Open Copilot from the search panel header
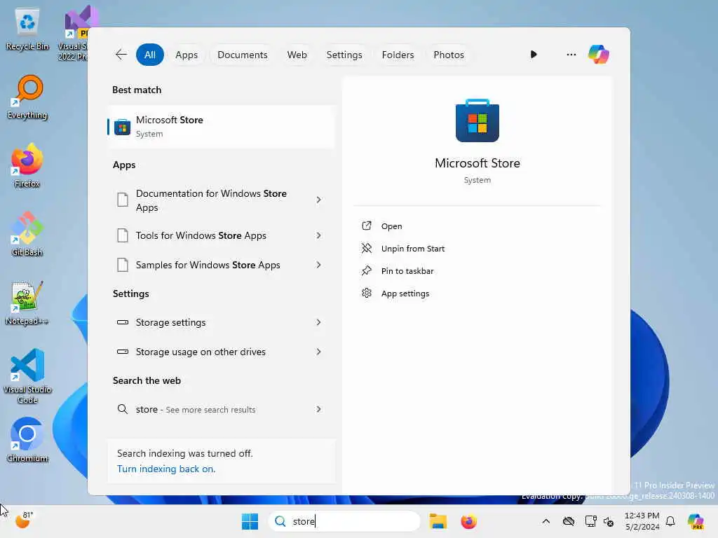The width and height of the screenshot is (718, 538). [x=599, y=55]
